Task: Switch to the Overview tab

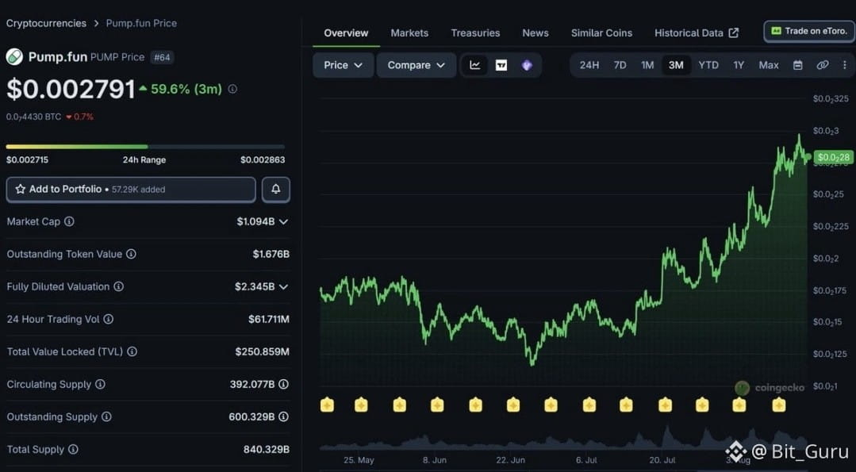Action: point(346,33)
